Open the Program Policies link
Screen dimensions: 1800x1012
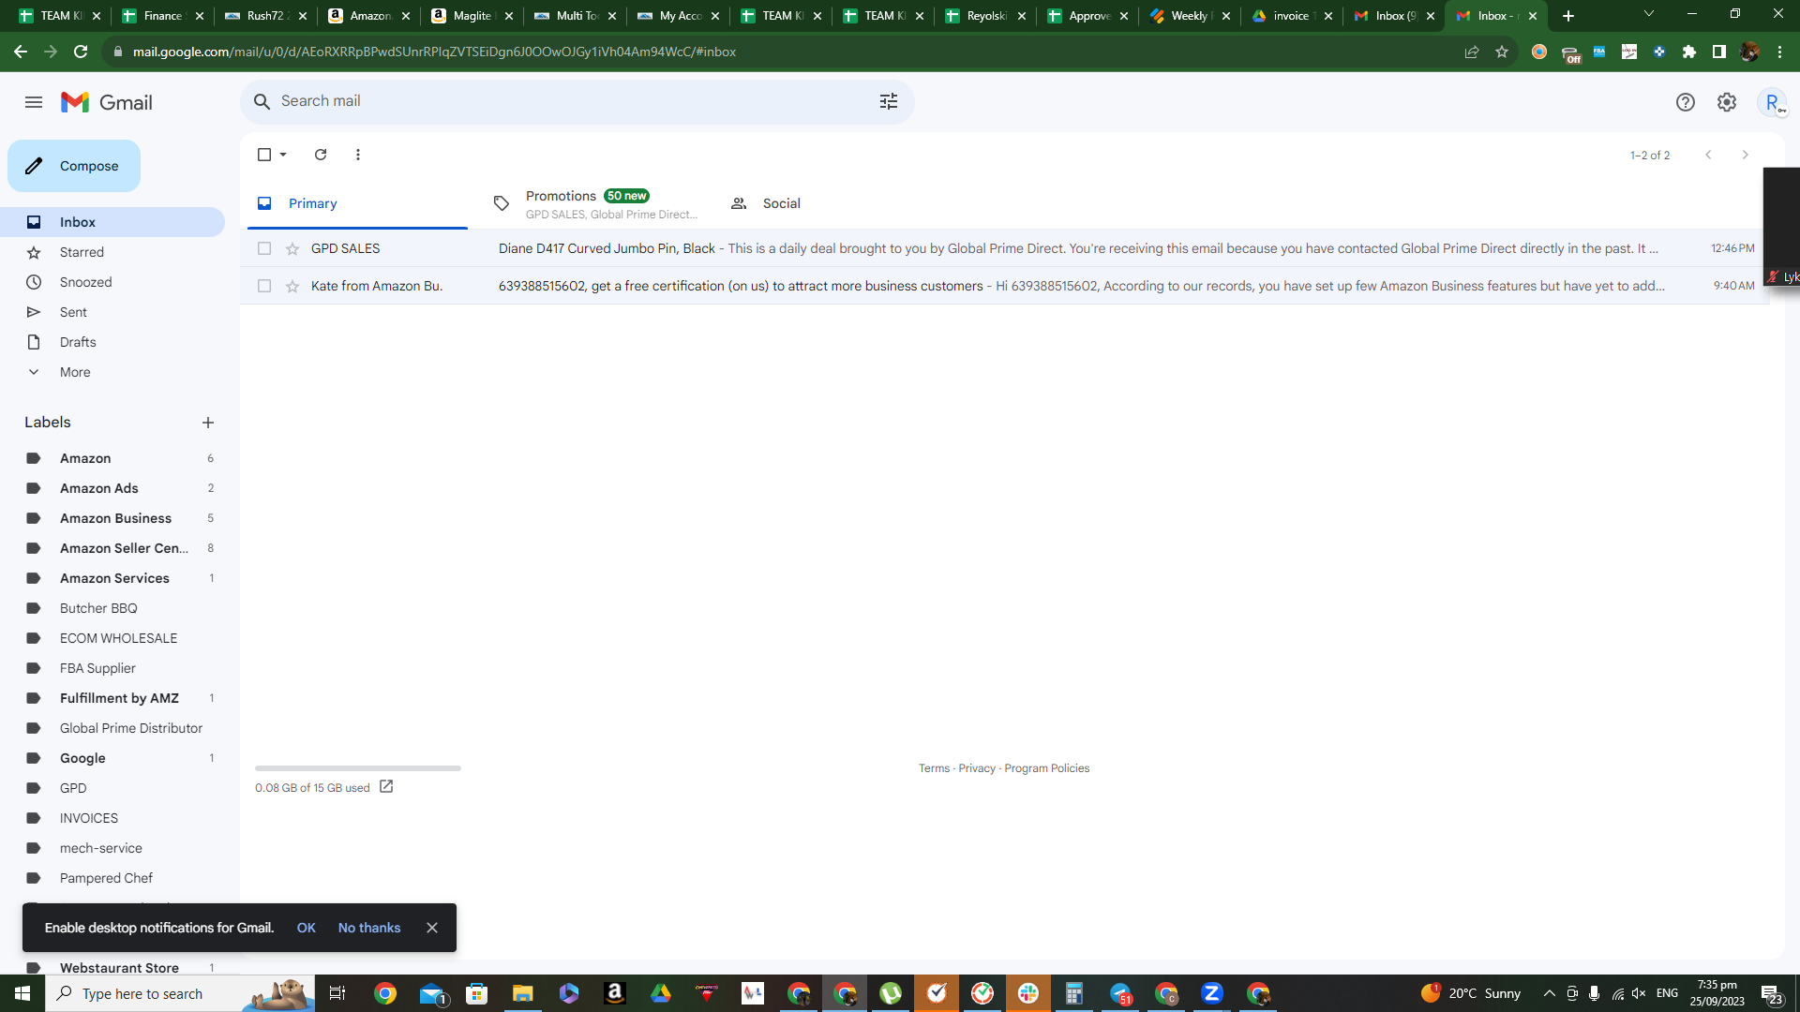(1047, 768)
